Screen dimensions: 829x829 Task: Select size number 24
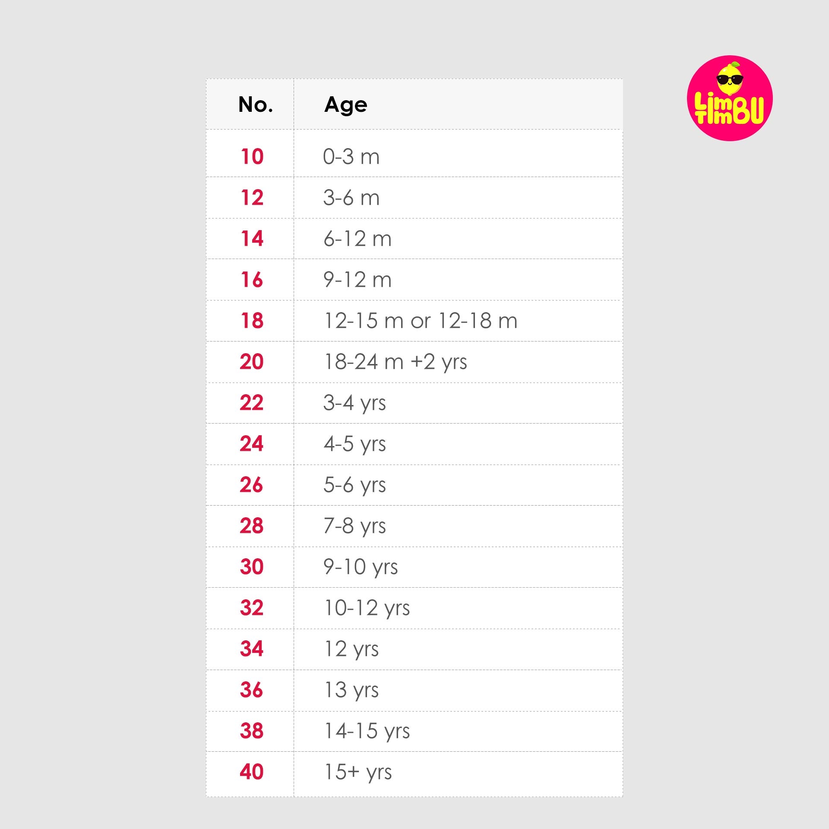252,444
